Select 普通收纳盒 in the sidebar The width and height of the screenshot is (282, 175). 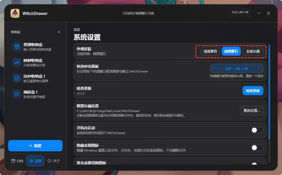tap(36, 47)
